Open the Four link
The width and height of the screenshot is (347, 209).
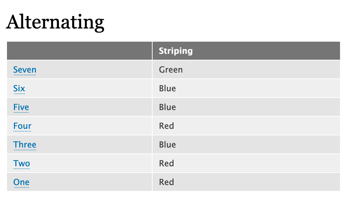click(x=22, y=126)
